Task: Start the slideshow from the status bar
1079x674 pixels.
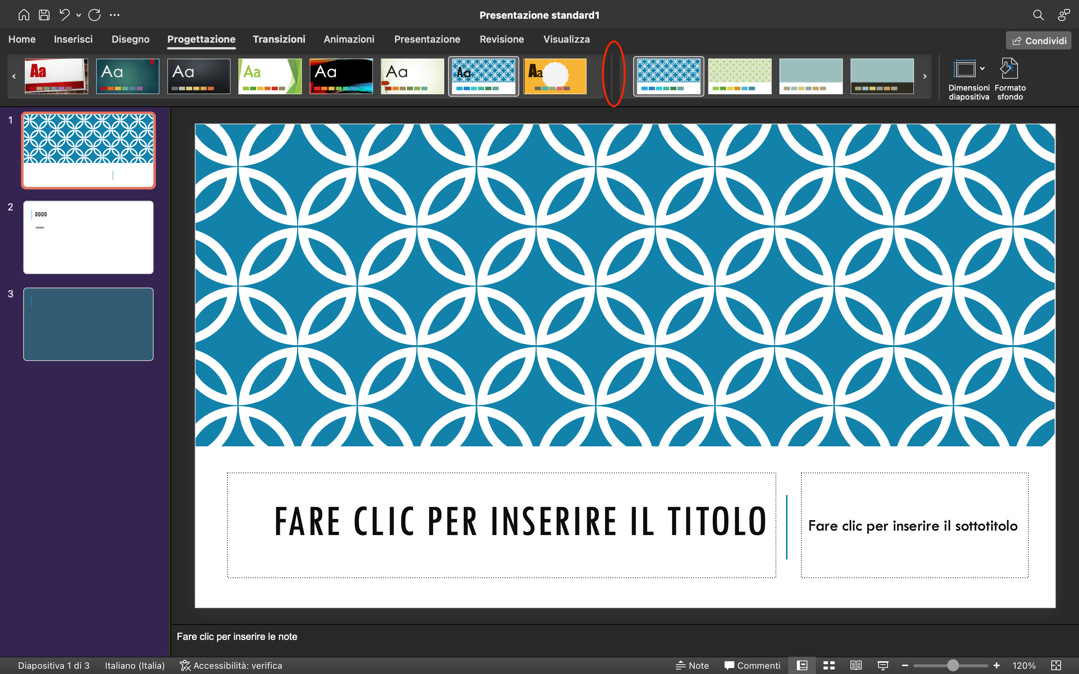Action: pos(883,665)
